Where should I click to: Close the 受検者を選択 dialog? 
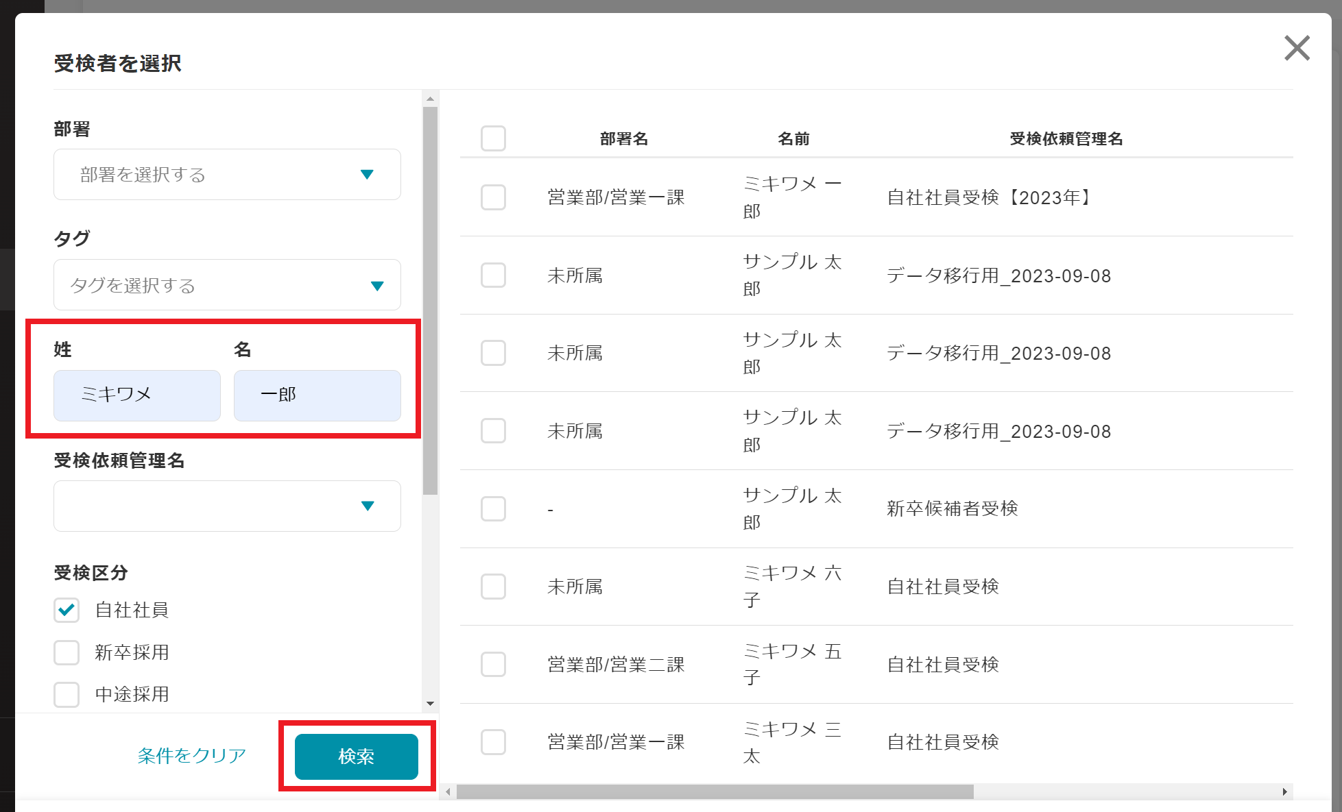pos(1297,49)
